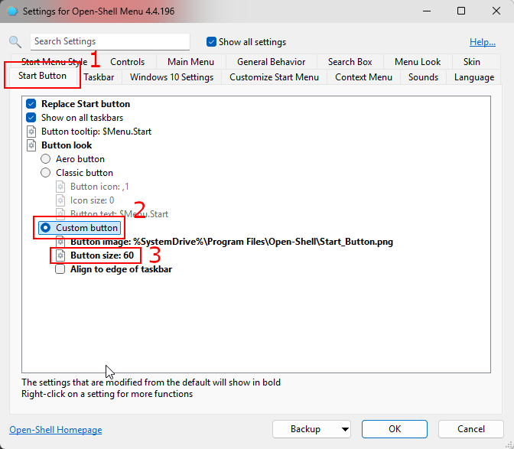Click the Button image setting icon
This screenshot has height=449, width=514.
[x=60, y=242]
